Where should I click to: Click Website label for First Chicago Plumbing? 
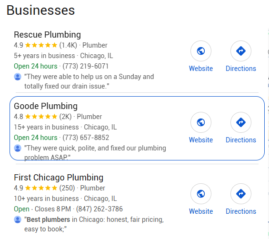coord(201,211)
